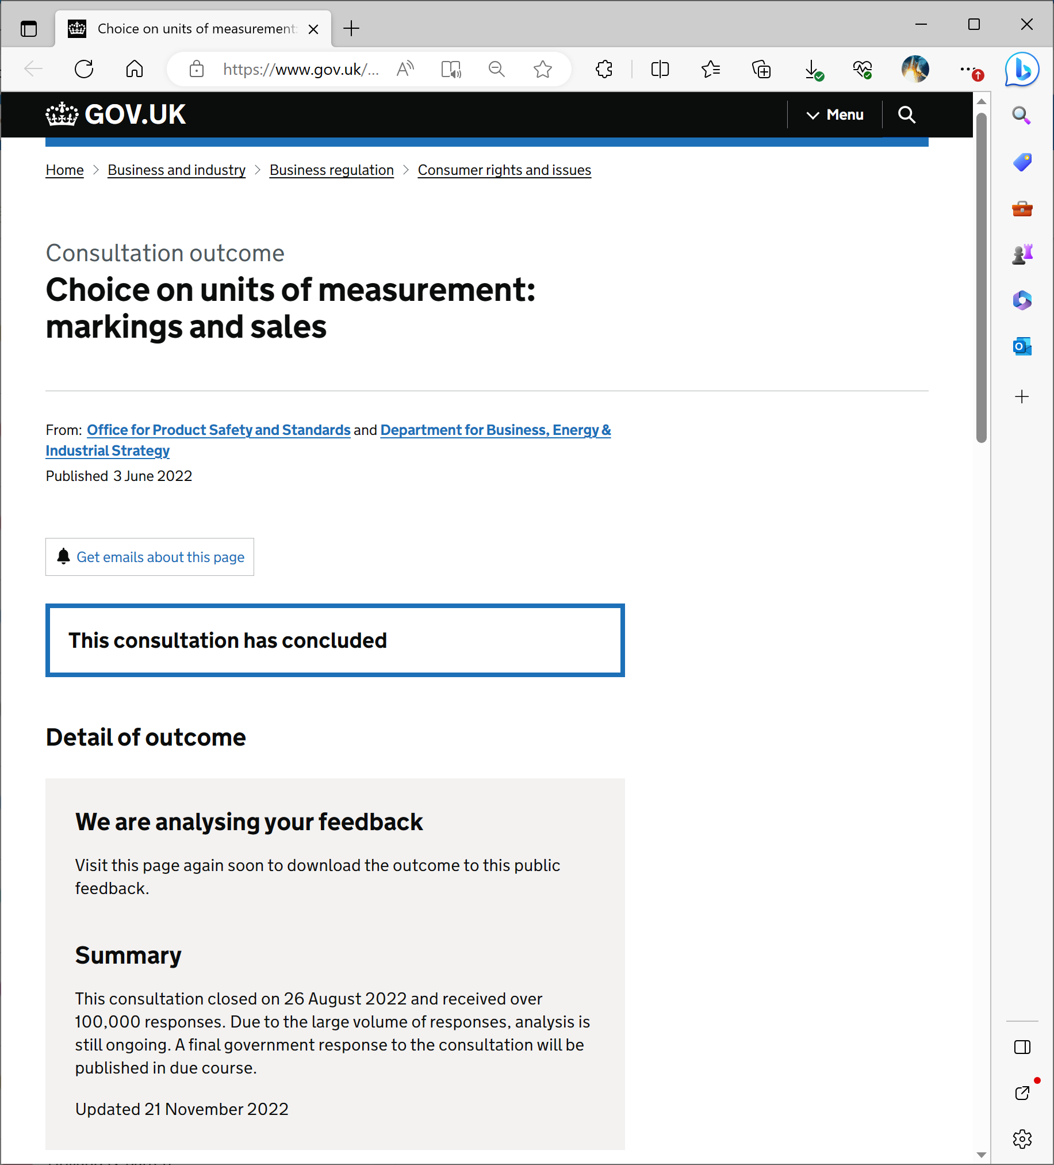Go to Business regulation breadcrumb

click(x=332, y=170)
